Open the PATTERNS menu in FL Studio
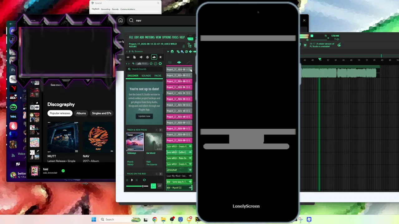 click(x=150, y=37)
